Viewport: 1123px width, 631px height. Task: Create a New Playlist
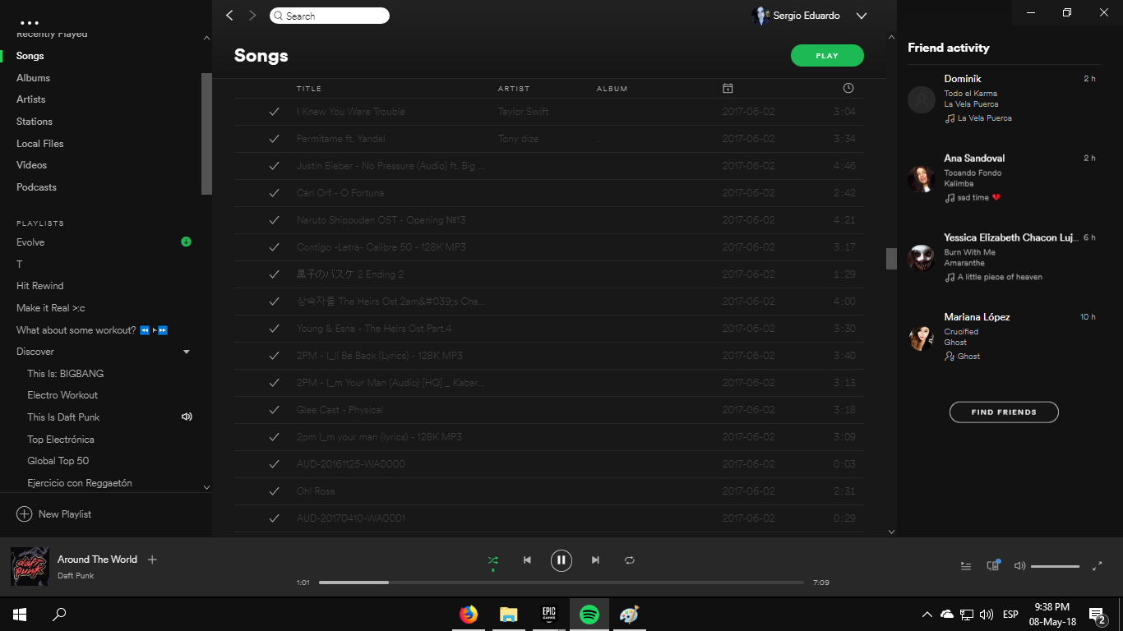coord(54,514)
